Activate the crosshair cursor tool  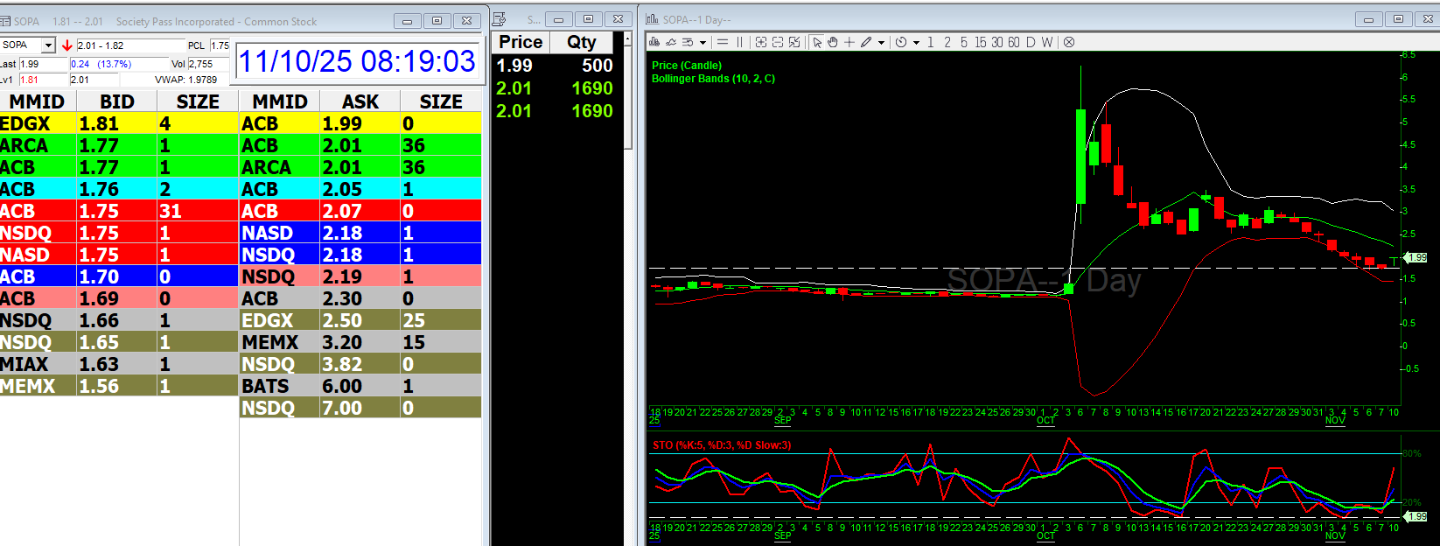tap(849, 42)
